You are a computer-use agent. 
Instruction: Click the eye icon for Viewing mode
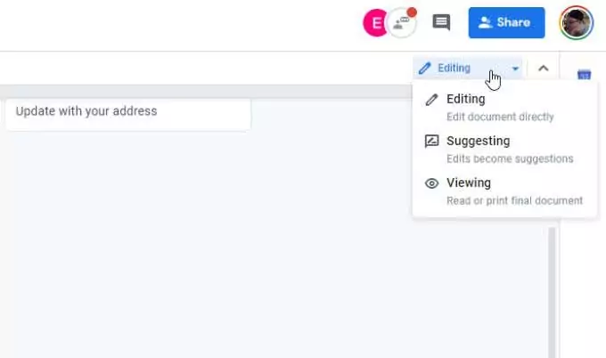pyautogui.click(x=432, y=183)
